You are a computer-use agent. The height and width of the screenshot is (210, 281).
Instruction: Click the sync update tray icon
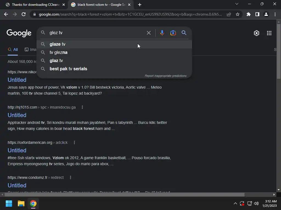(242, 203)
